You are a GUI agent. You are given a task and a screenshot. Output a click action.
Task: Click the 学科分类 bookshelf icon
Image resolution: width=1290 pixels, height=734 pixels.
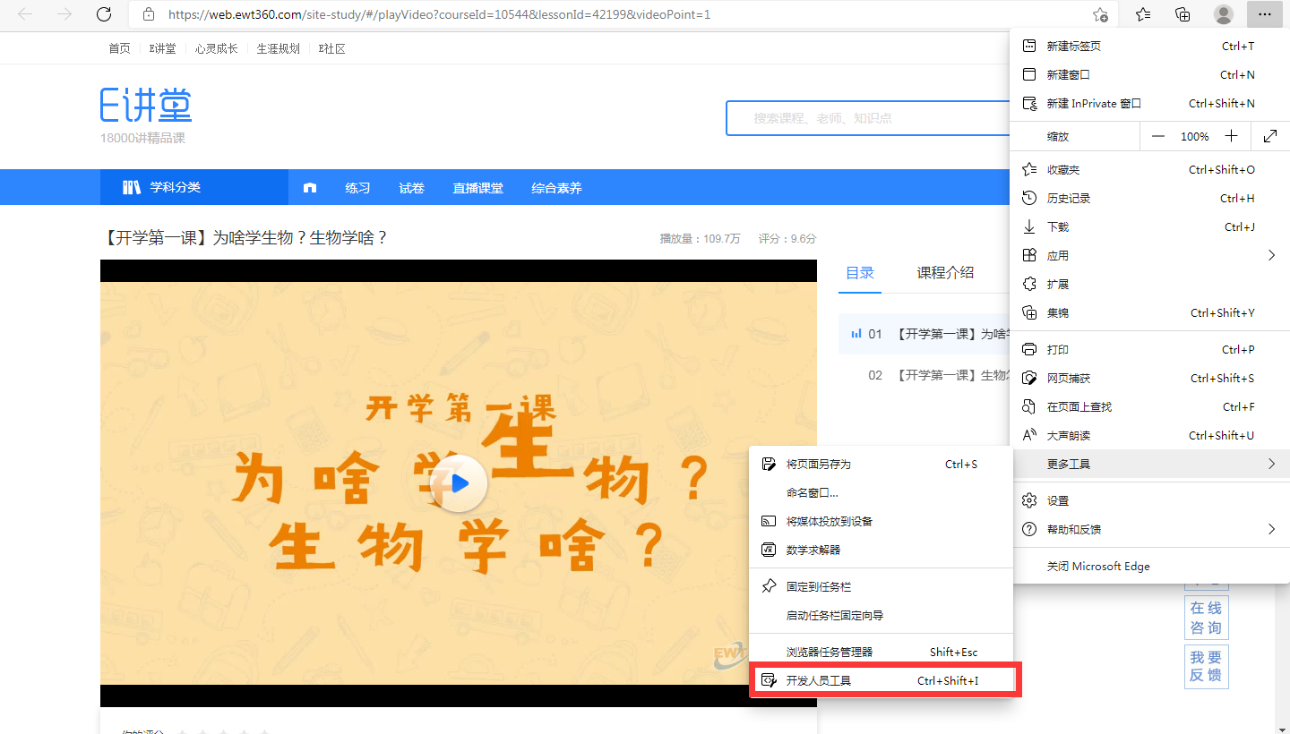(132, 187)
